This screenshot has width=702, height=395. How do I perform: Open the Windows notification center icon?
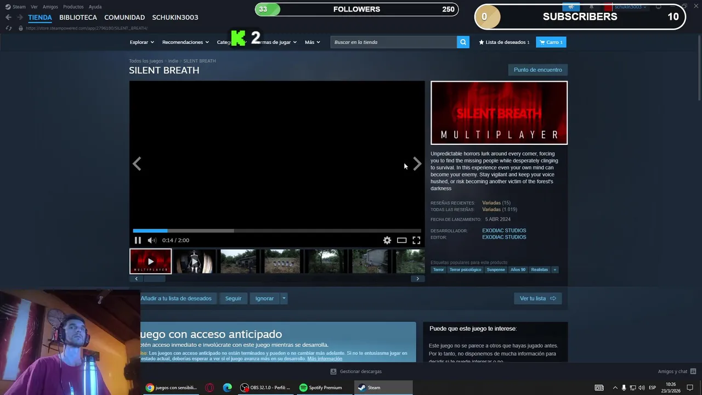[690, 387]
